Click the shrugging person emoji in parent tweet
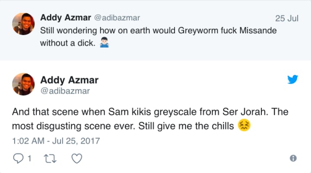This screenshot has height=173, width=311. click(103, 43)
